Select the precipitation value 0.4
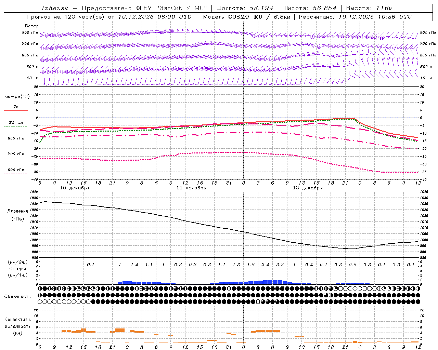438x350 pixels. (x=309, y=265)
